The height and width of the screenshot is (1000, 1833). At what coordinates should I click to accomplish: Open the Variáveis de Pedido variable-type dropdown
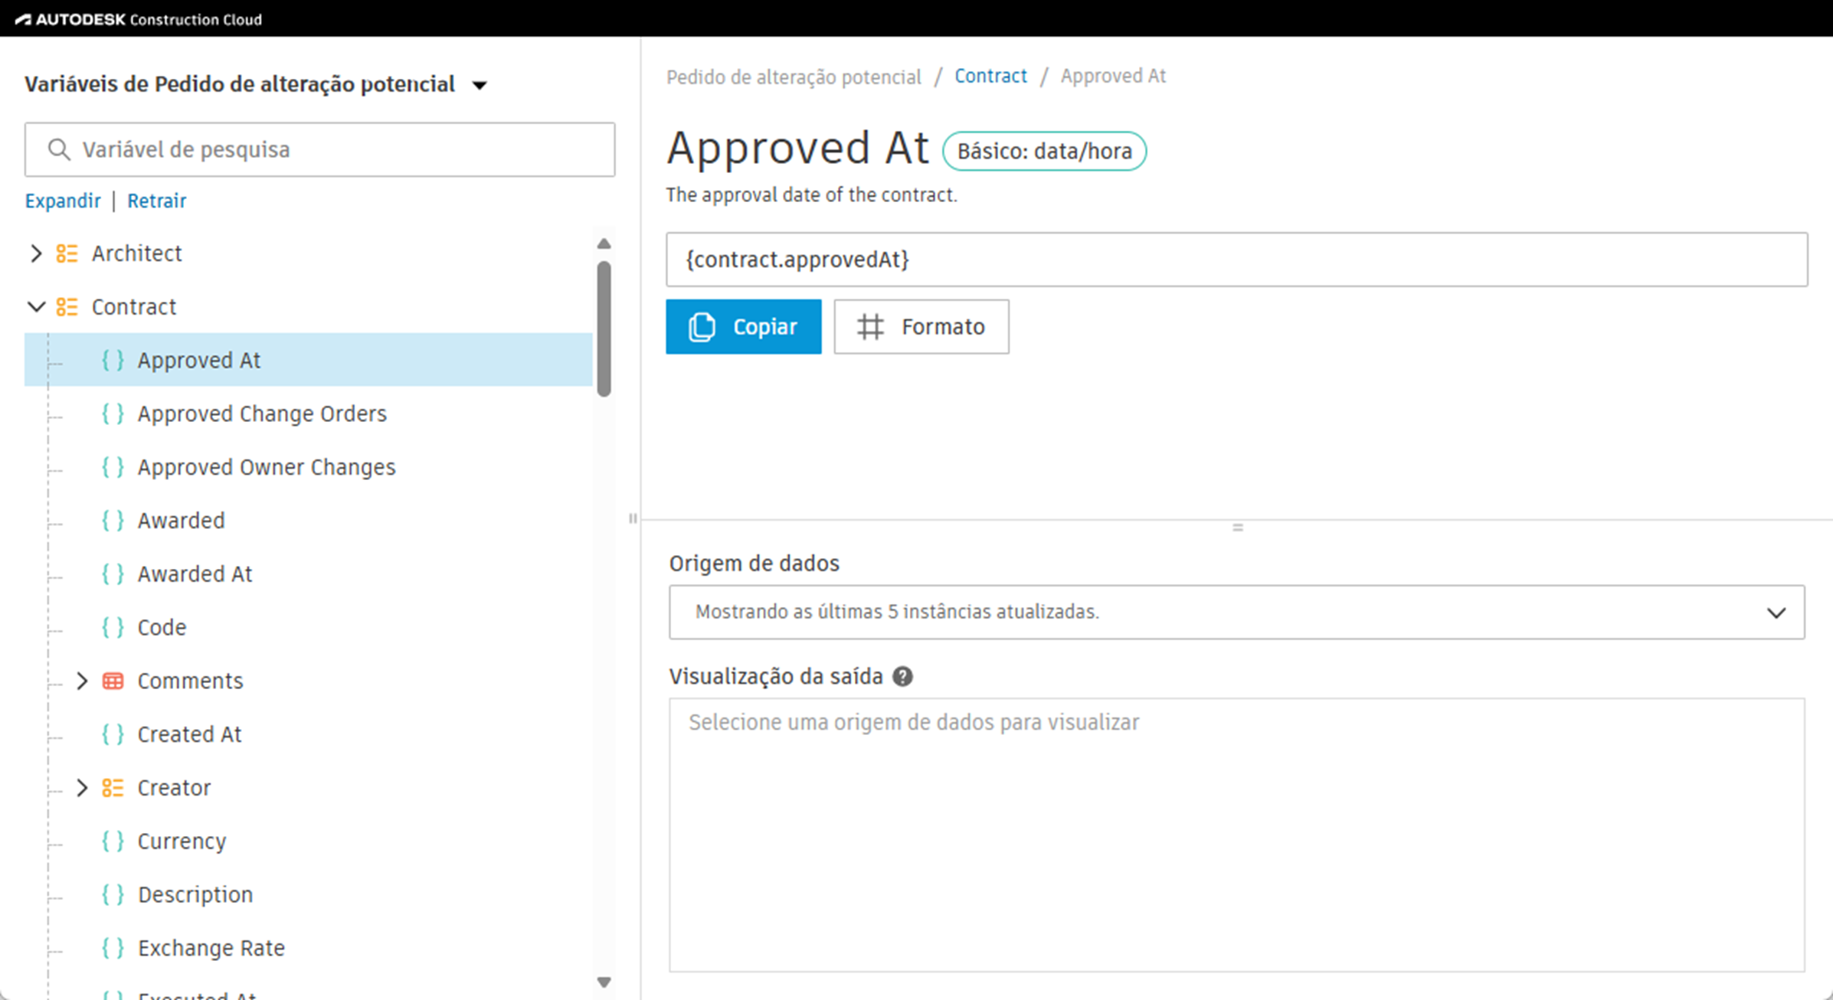point(480,85)
